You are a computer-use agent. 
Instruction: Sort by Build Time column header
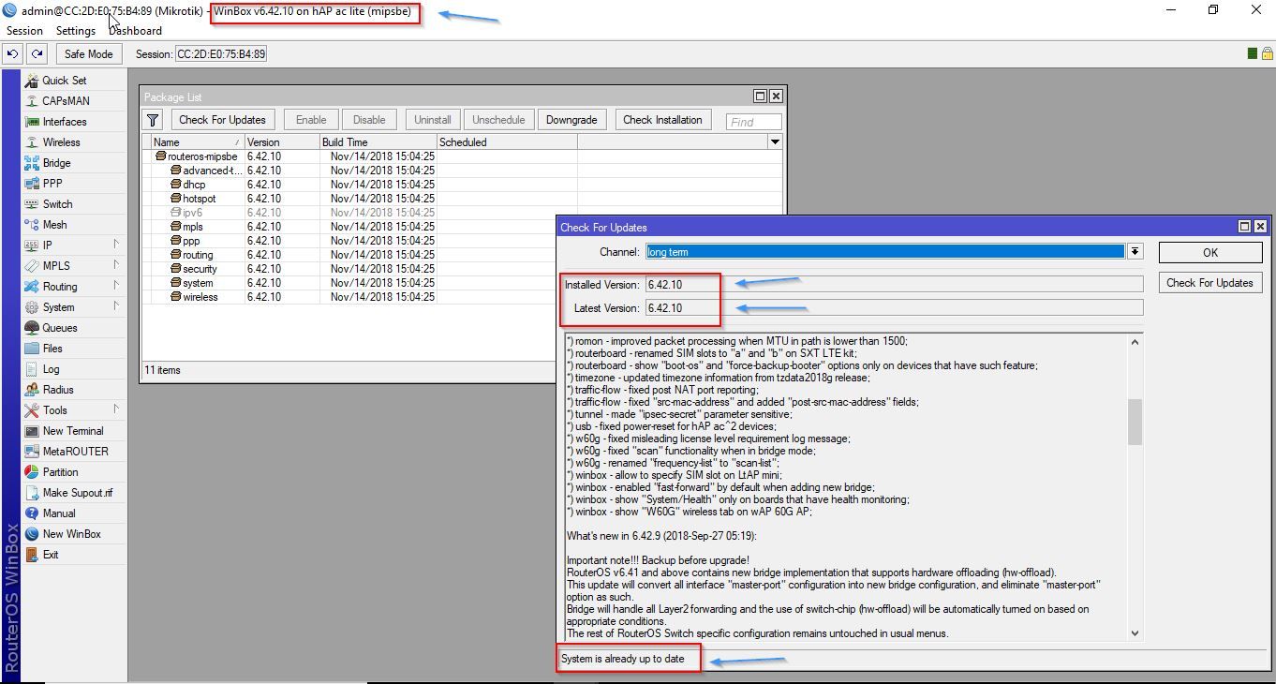(378, 142)
